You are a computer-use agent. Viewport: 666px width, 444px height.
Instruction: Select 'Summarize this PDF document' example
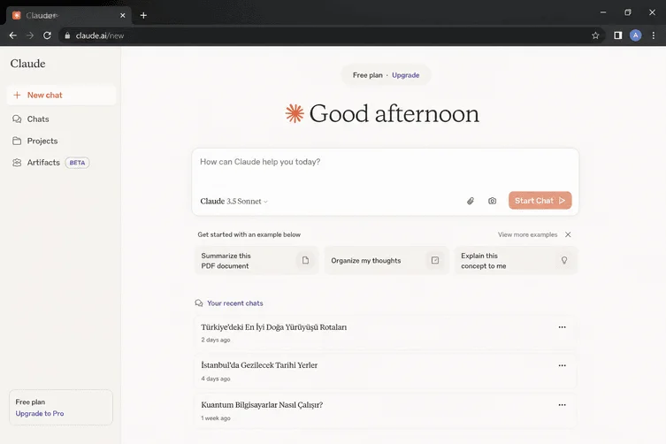click(256, 260)
